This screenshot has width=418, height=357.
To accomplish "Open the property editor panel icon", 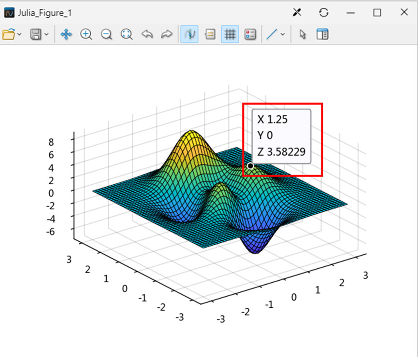I will [x=322, y=34].
